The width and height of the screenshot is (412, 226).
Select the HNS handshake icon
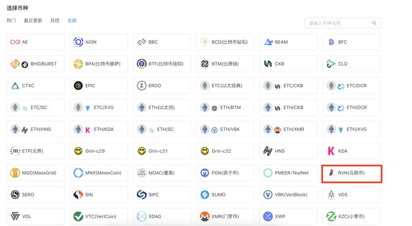tap(268, 151)
